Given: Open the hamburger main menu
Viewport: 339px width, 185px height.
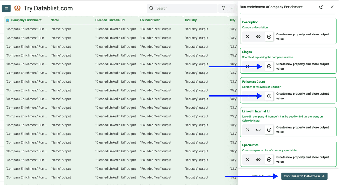Looking at the screenshot, I should click(6, 8).
